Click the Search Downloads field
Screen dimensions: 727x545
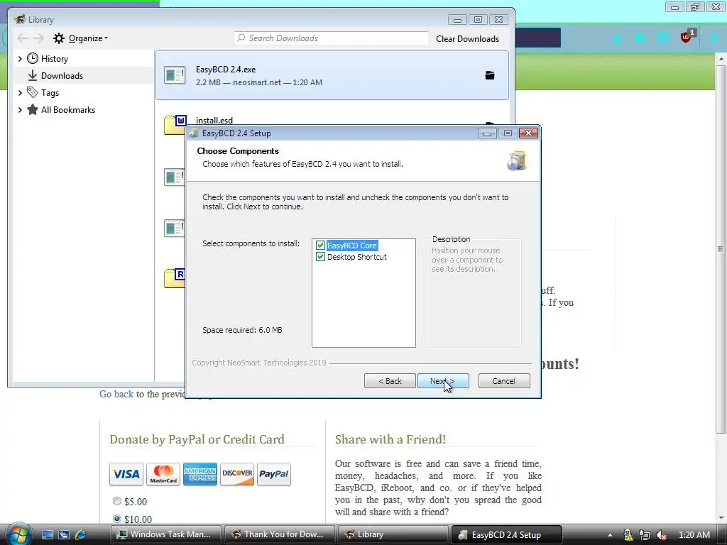point(332,38)
